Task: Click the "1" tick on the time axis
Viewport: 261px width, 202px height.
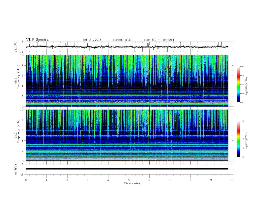Action: pyautogui.click(x=46, y=180)
